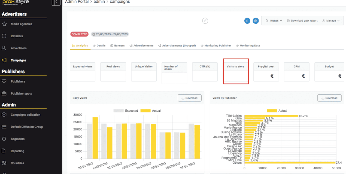Click the Campaigns megaphone icon
This screenshot has width=346, height=174.
(4, 60)
